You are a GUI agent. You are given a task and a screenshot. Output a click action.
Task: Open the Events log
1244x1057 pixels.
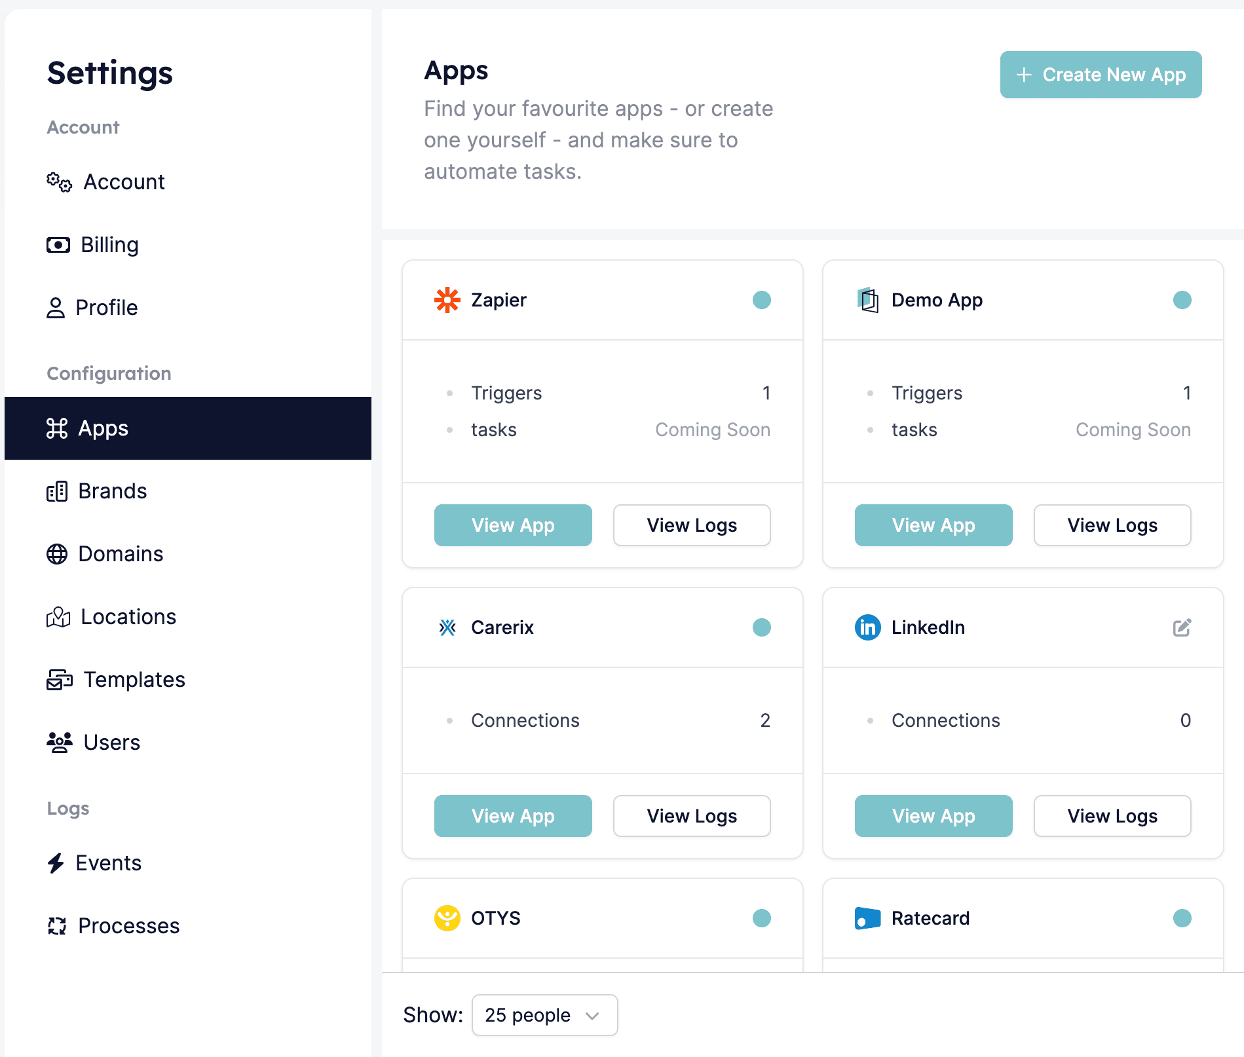[x=188, y=863]
